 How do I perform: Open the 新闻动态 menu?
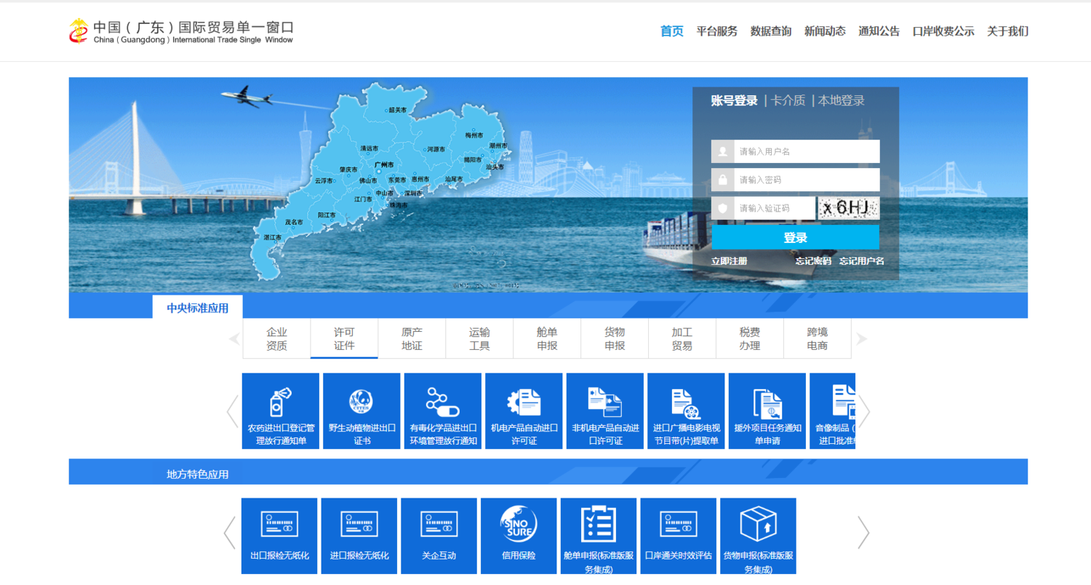click(825, 31)
